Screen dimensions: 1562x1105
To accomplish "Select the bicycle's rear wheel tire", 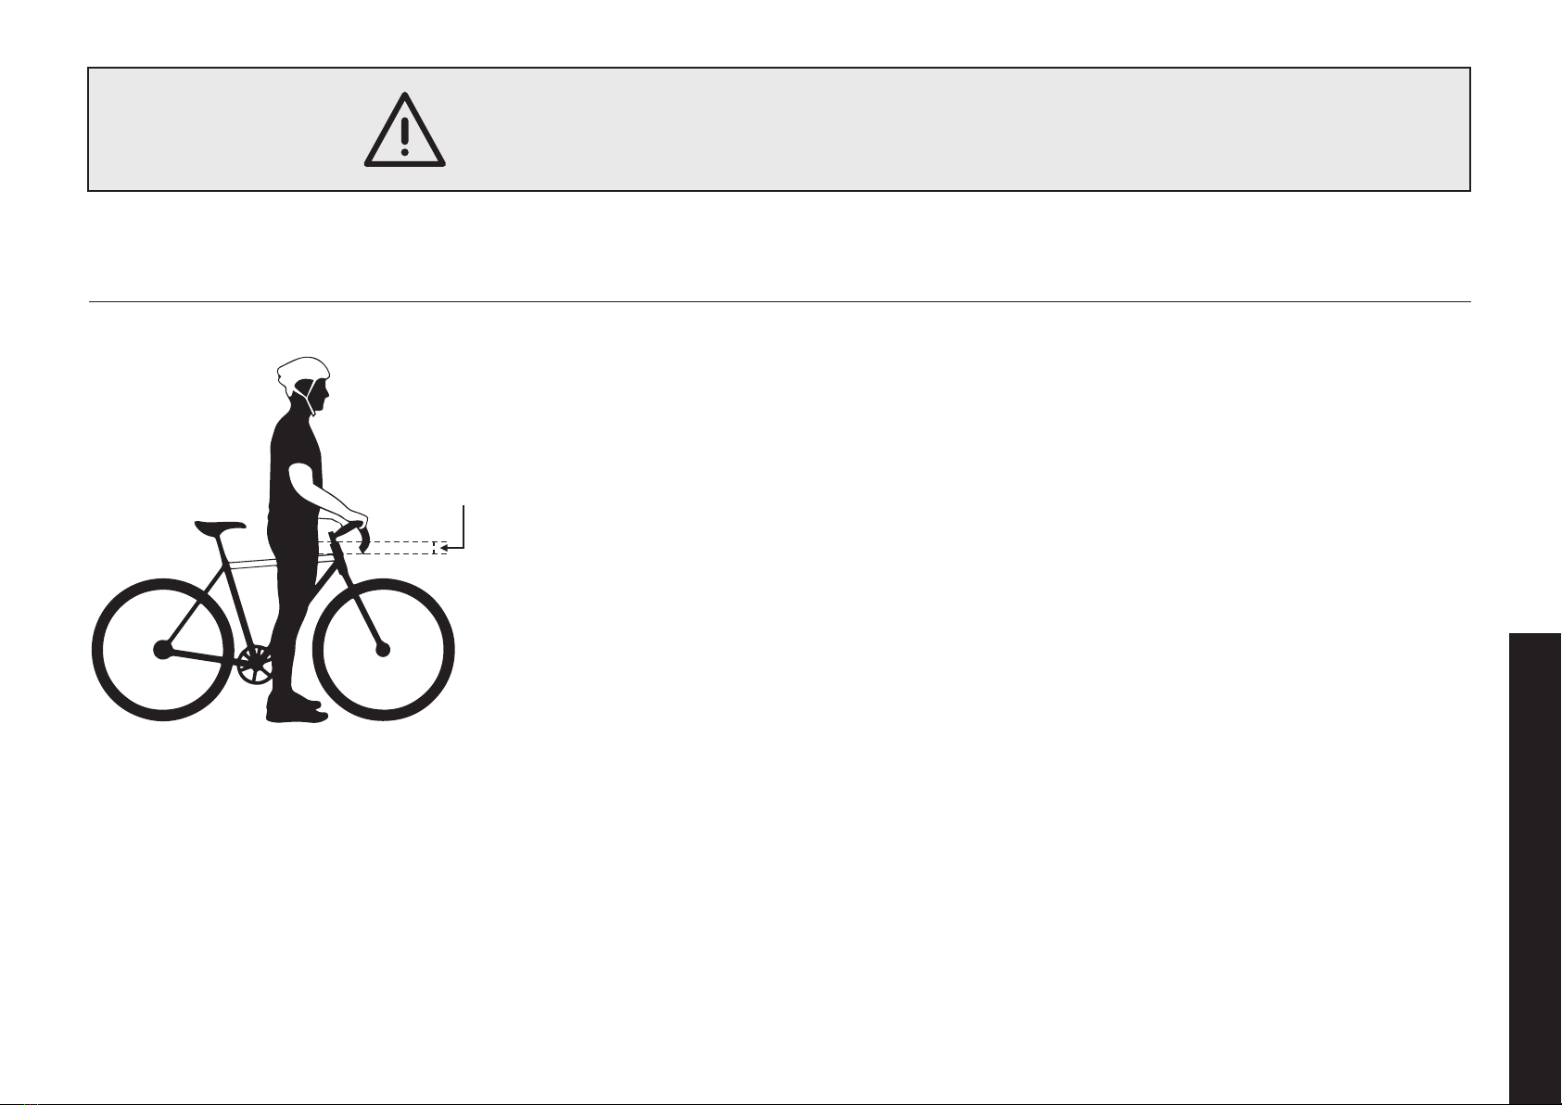I will [163, 650].
